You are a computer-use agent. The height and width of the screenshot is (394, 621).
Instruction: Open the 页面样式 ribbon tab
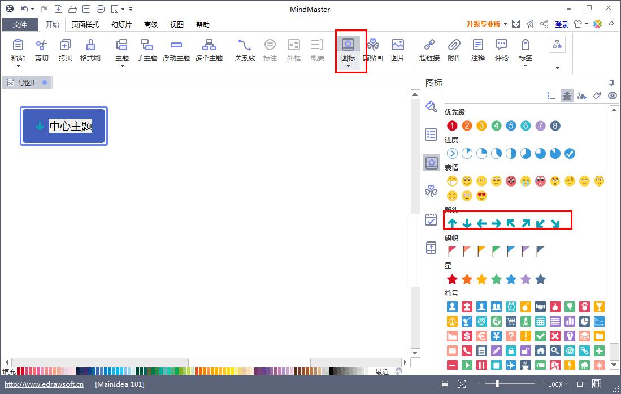pos(85,25)
